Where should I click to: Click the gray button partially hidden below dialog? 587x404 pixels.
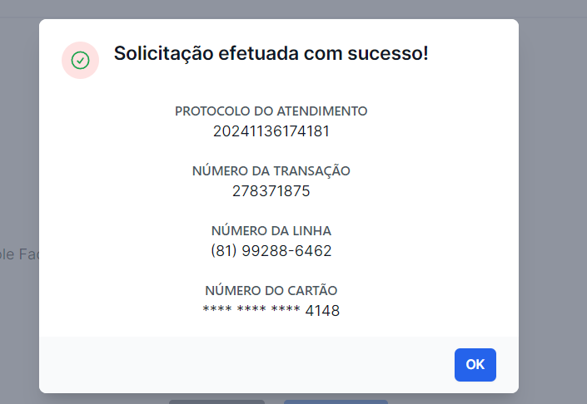click(x=216, y=402)
